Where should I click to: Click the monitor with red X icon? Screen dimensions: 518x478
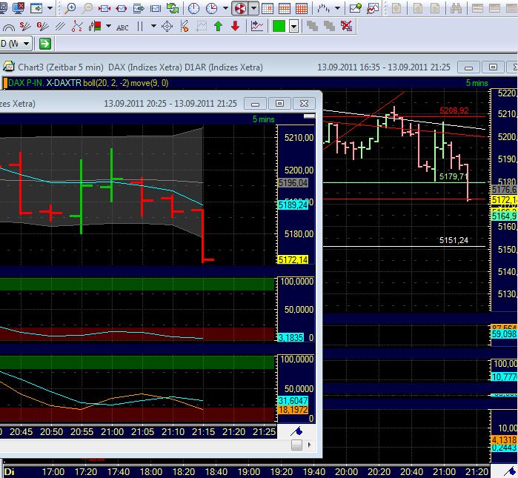click(19, 7)
